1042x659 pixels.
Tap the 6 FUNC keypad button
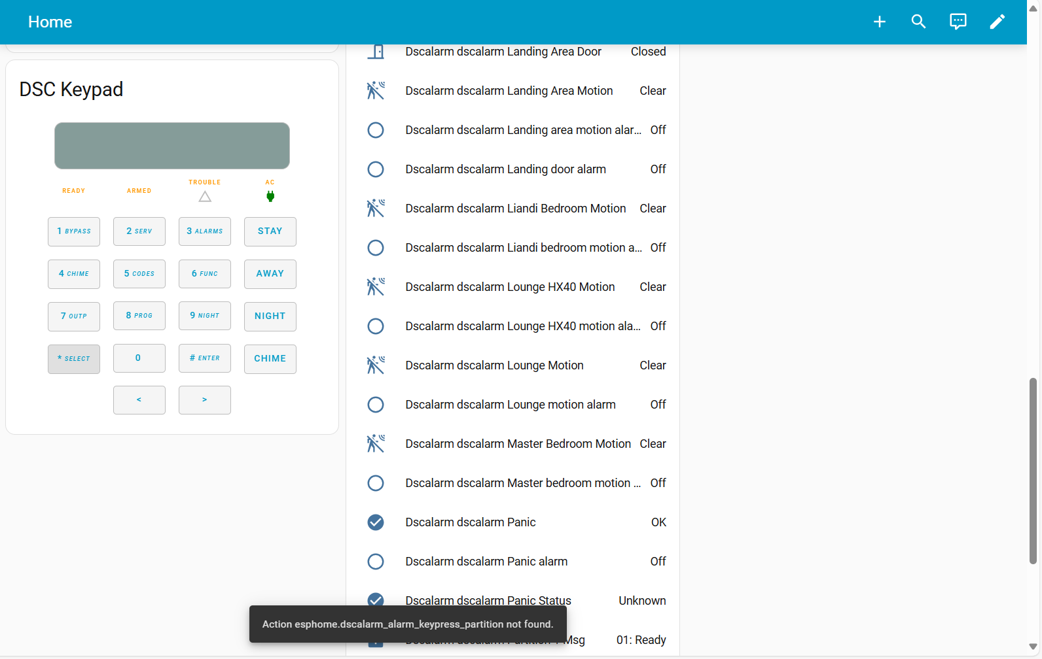click(x=205, y=274)
